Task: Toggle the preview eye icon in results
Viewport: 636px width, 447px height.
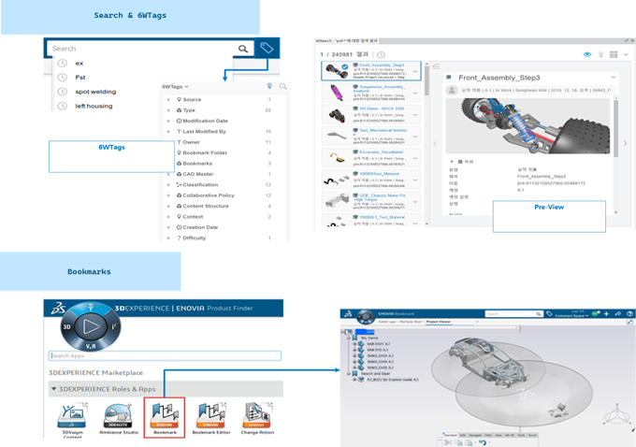Action: (587, 55)
